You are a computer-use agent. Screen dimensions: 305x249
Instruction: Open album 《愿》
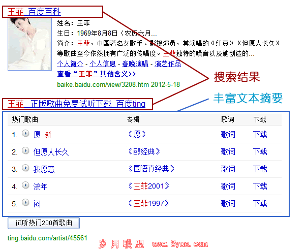tap(137, 134)
